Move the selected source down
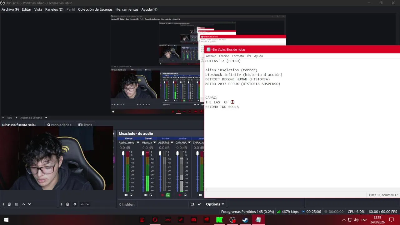This screenshot has width=400, height=225. 88,204
